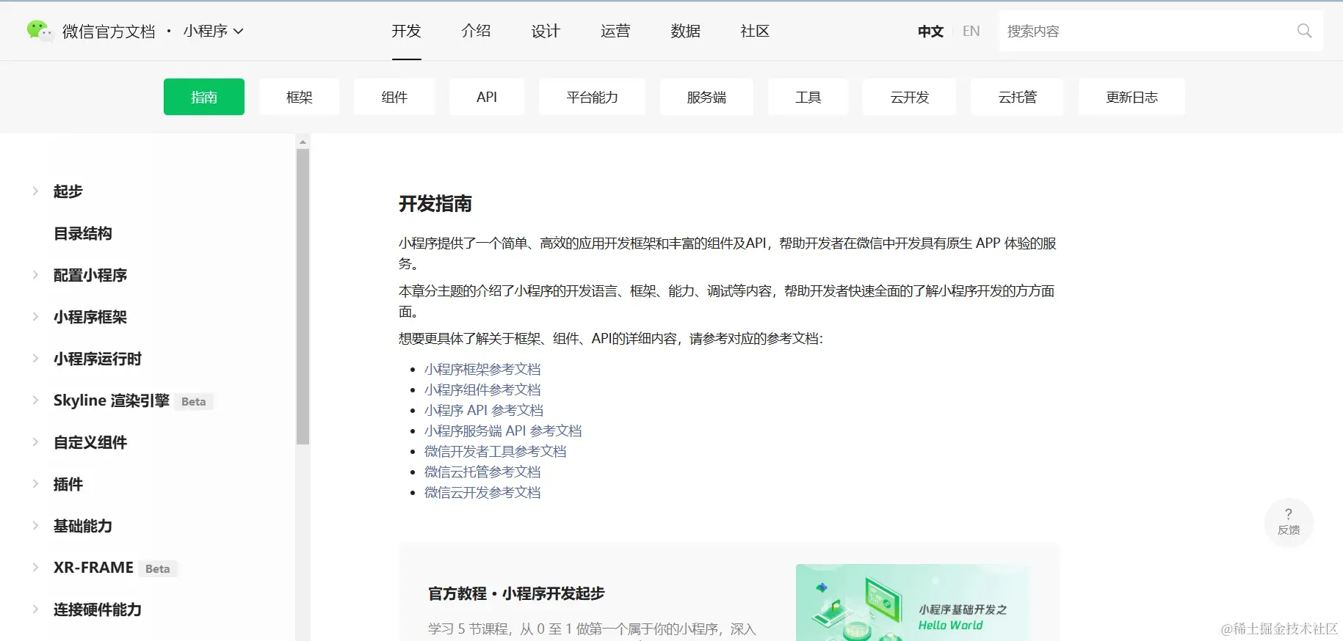Screen dimensions: 1343x641
Task: Select the 服务端 category button
Action: (706, 97)
